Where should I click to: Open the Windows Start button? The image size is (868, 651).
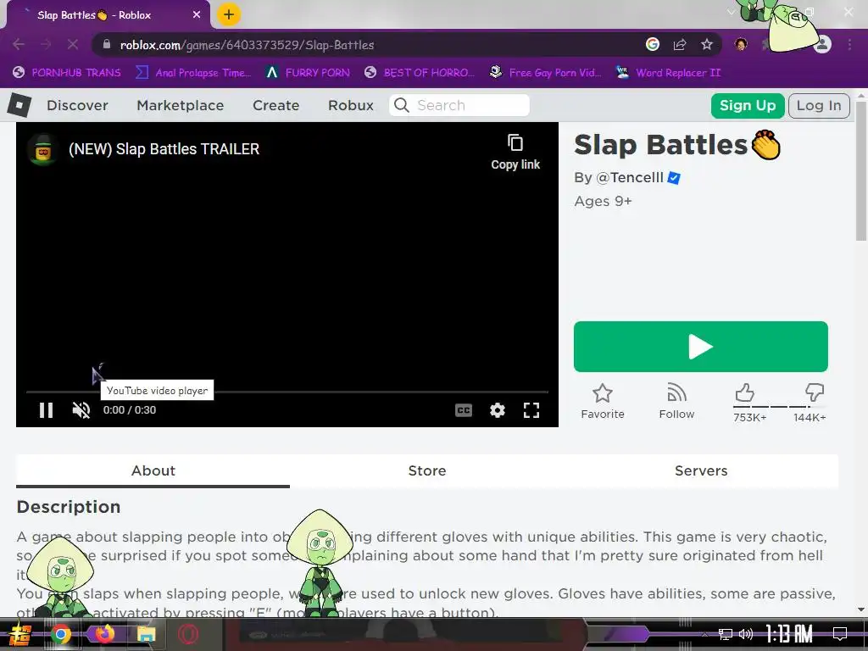point(20,634)
